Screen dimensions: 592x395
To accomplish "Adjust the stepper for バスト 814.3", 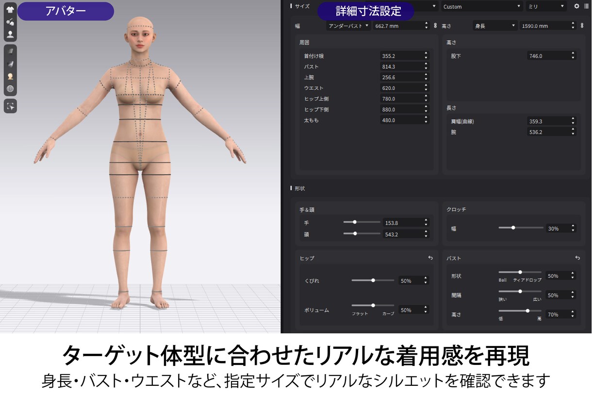I will click(426, 67).
